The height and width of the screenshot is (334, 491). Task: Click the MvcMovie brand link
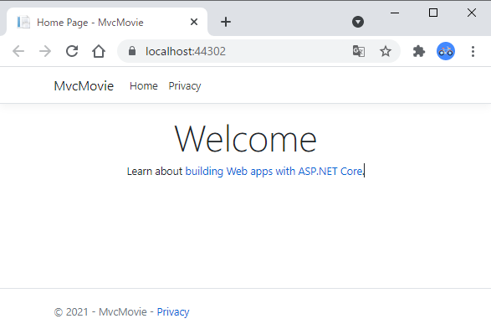(x=84, y=86)
